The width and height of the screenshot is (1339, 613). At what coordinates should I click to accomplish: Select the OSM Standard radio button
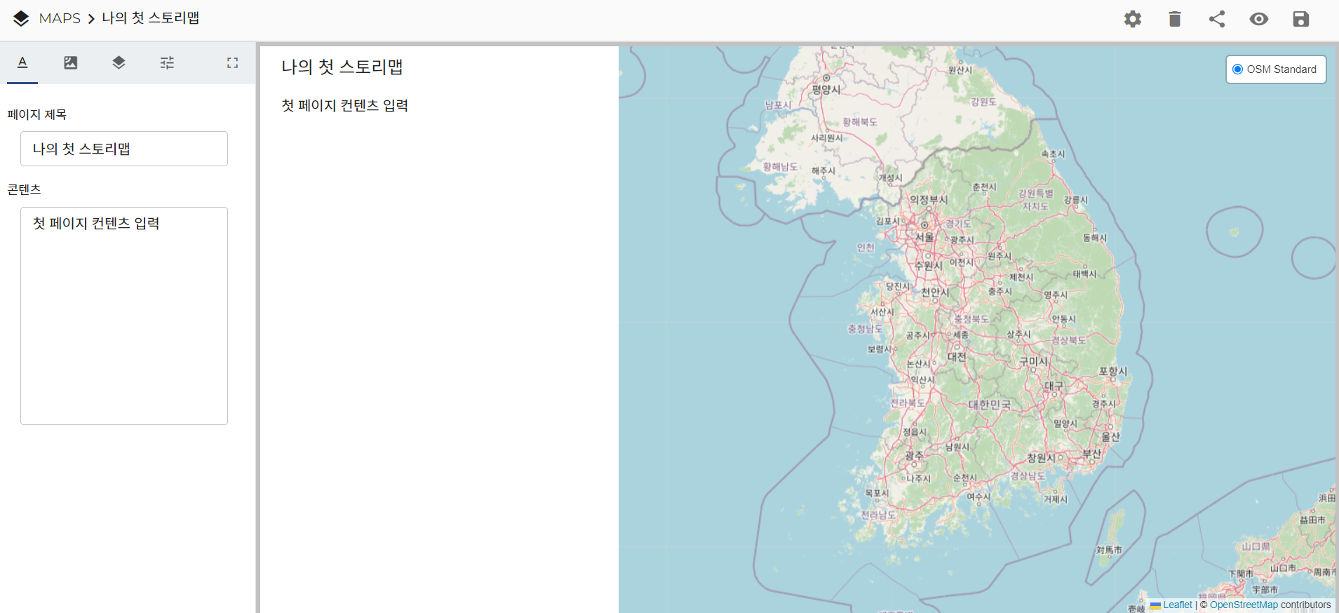point(1238,69)
